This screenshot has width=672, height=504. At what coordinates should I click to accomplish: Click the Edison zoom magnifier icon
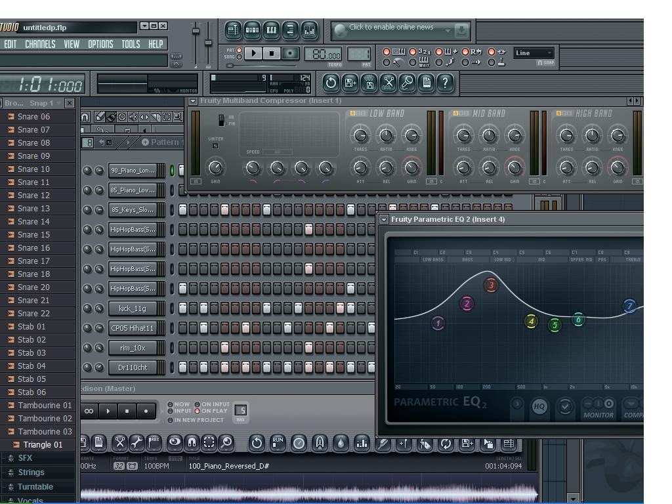226,443
